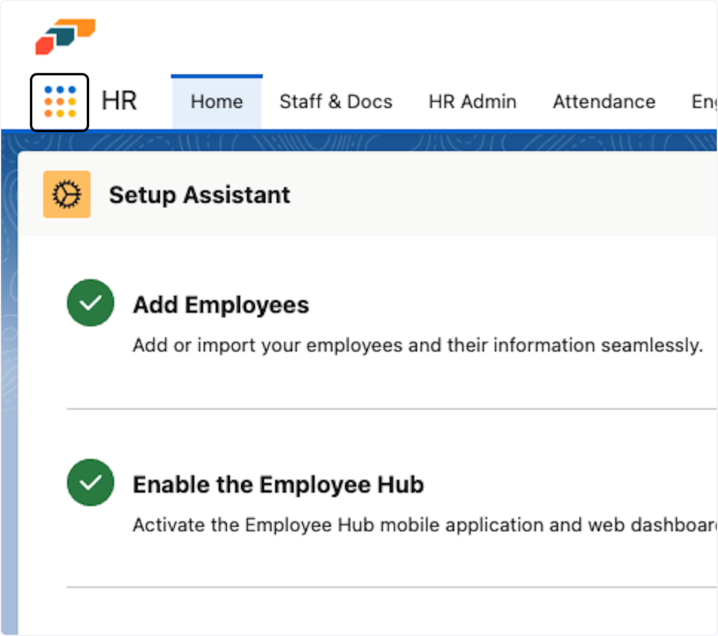Screen dimensions: 718x636
Task: Click the HR app name label
Action: [x=119, y=101]
